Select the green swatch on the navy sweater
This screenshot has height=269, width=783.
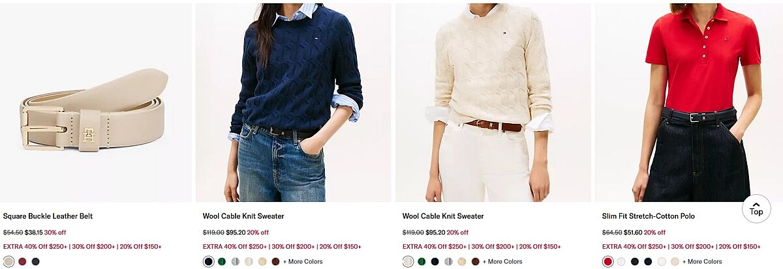tap(222, 261)
